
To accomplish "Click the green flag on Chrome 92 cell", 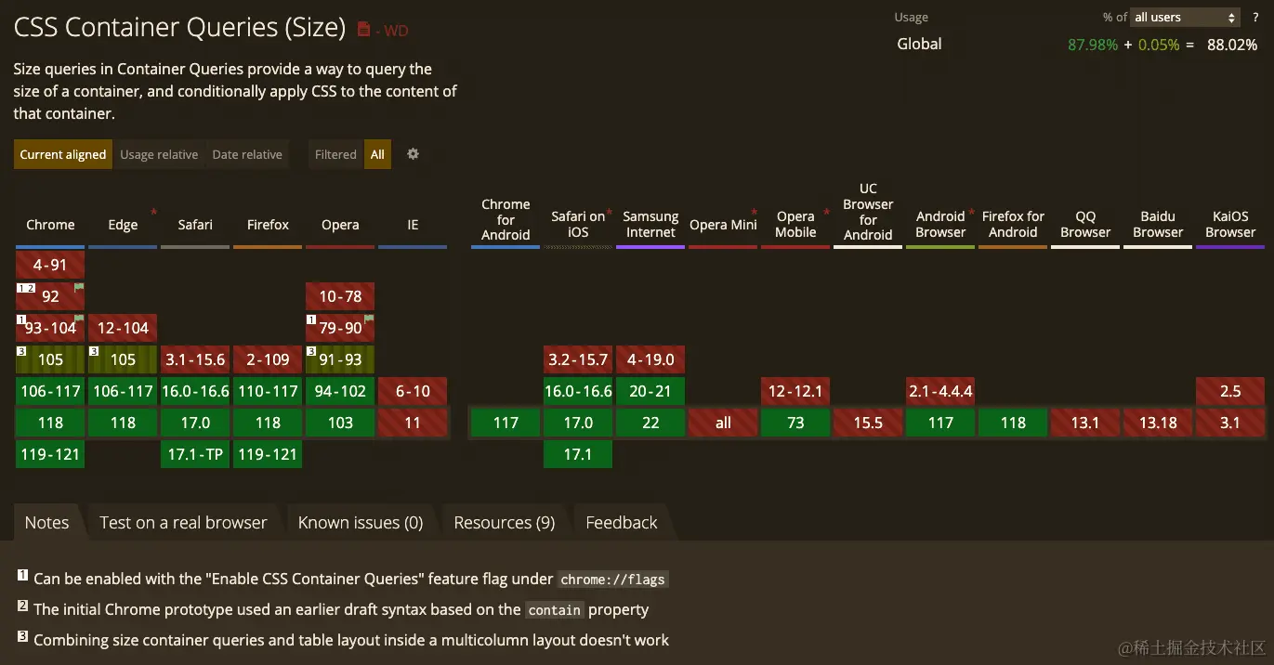I will [x=79, y=288].
